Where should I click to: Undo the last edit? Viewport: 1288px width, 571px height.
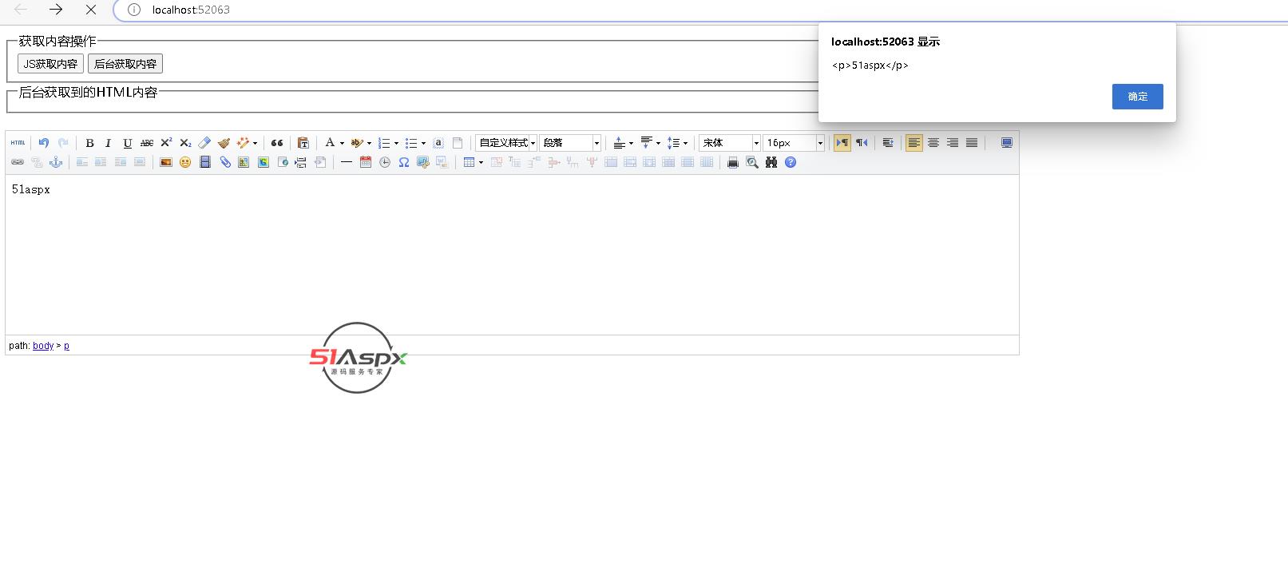44,143
